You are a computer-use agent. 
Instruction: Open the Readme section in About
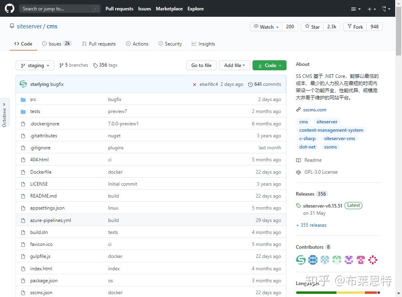click(313, 160)
